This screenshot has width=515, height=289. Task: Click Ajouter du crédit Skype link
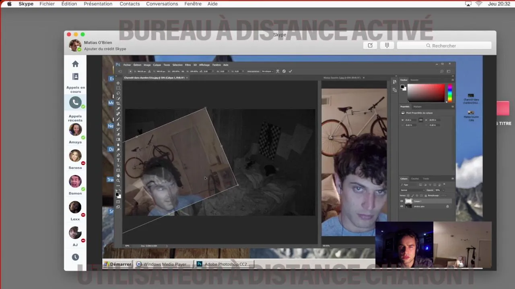tap(105, 49)
